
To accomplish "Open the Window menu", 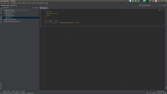I will (42, 3).
